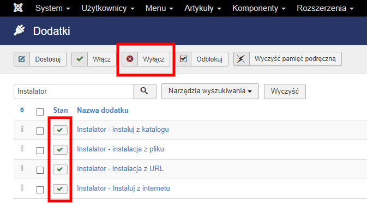Viewport: 367px width, 207px height.
Task: Sort by the Stan column header
Action: click(61, 110)
